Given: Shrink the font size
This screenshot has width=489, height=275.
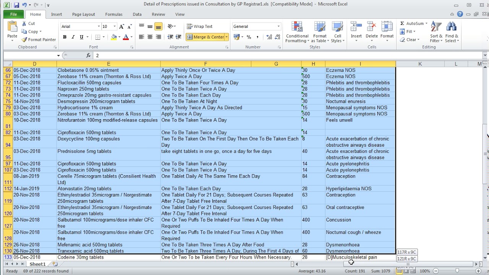Looking at the screenshot, I should pyautogui.click(x=130, y=26).
